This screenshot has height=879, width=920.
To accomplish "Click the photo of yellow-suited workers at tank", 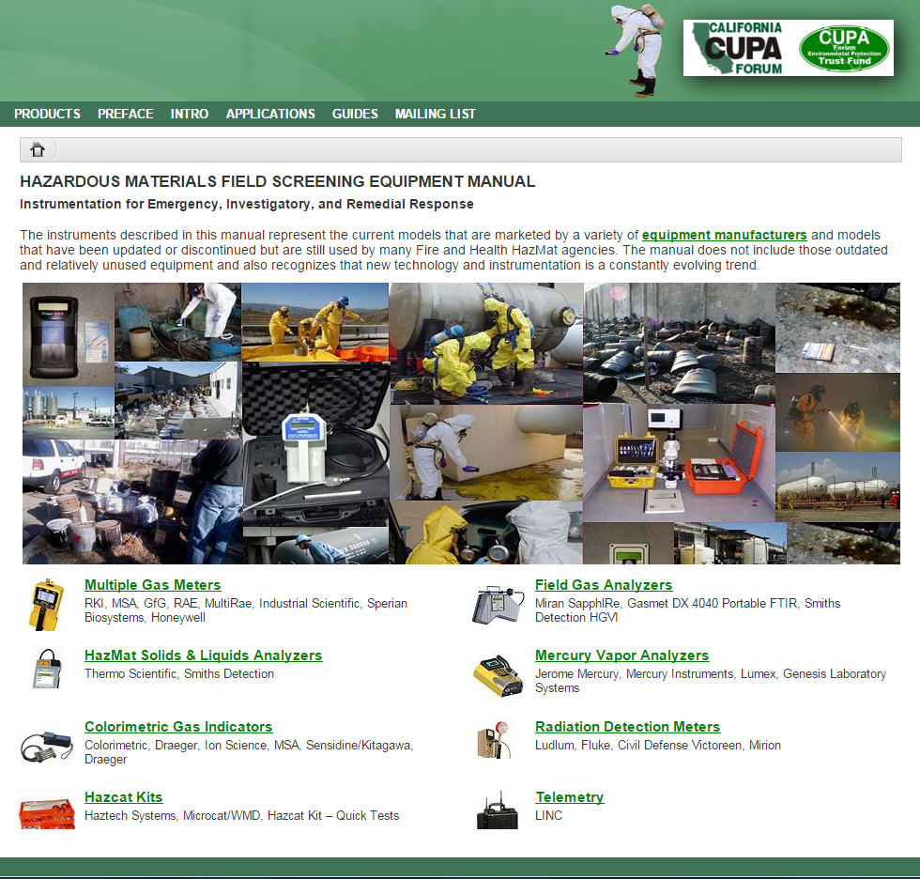I will [486, 344].
